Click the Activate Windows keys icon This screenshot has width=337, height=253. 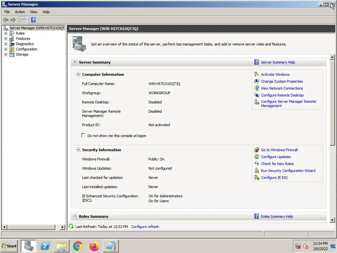coord(256,74)
